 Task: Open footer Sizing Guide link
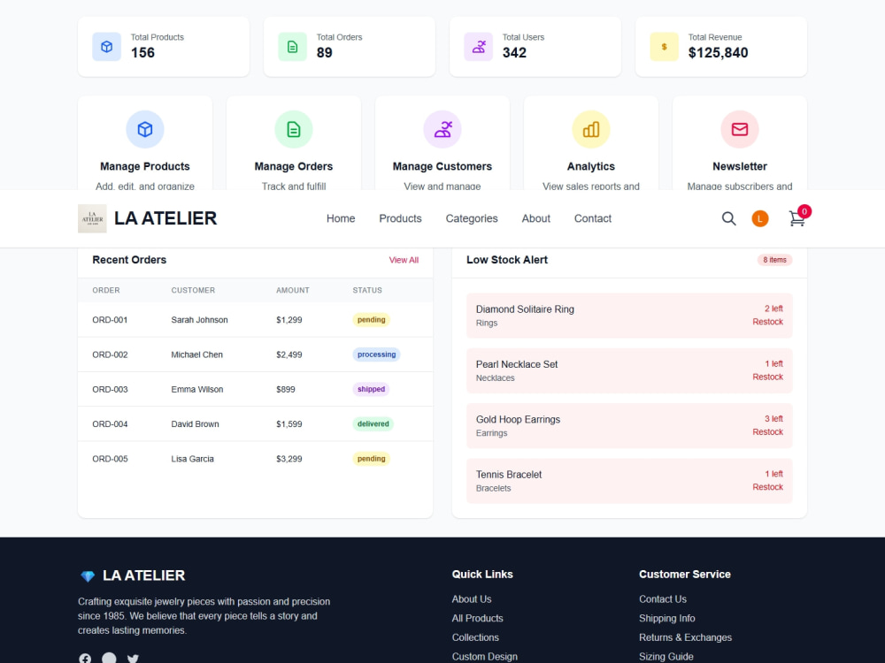(x=666, y=657)
